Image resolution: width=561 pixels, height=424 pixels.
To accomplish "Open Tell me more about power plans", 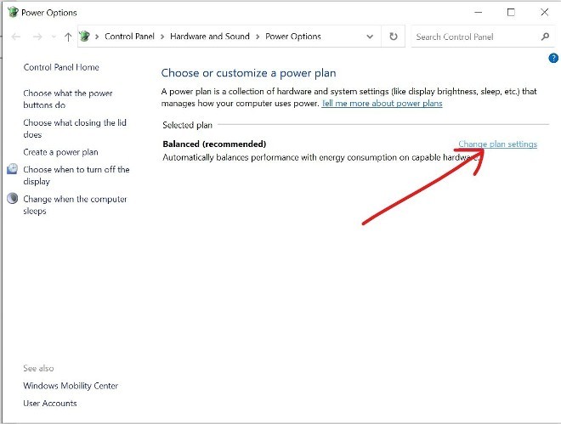I will 382,103.
